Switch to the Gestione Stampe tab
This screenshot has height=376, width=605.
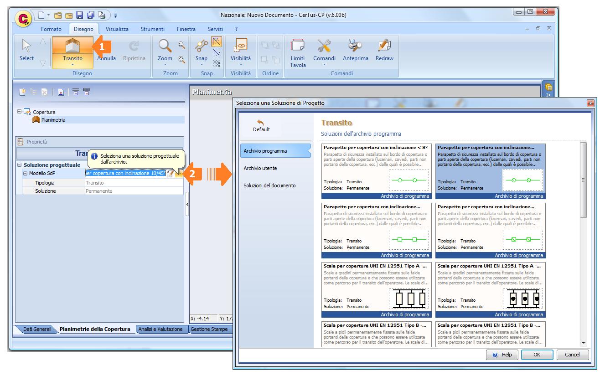[209, 329]
